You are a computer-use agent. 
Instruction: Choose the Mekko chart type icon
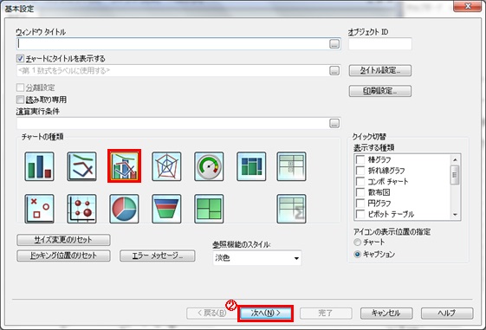251,166
